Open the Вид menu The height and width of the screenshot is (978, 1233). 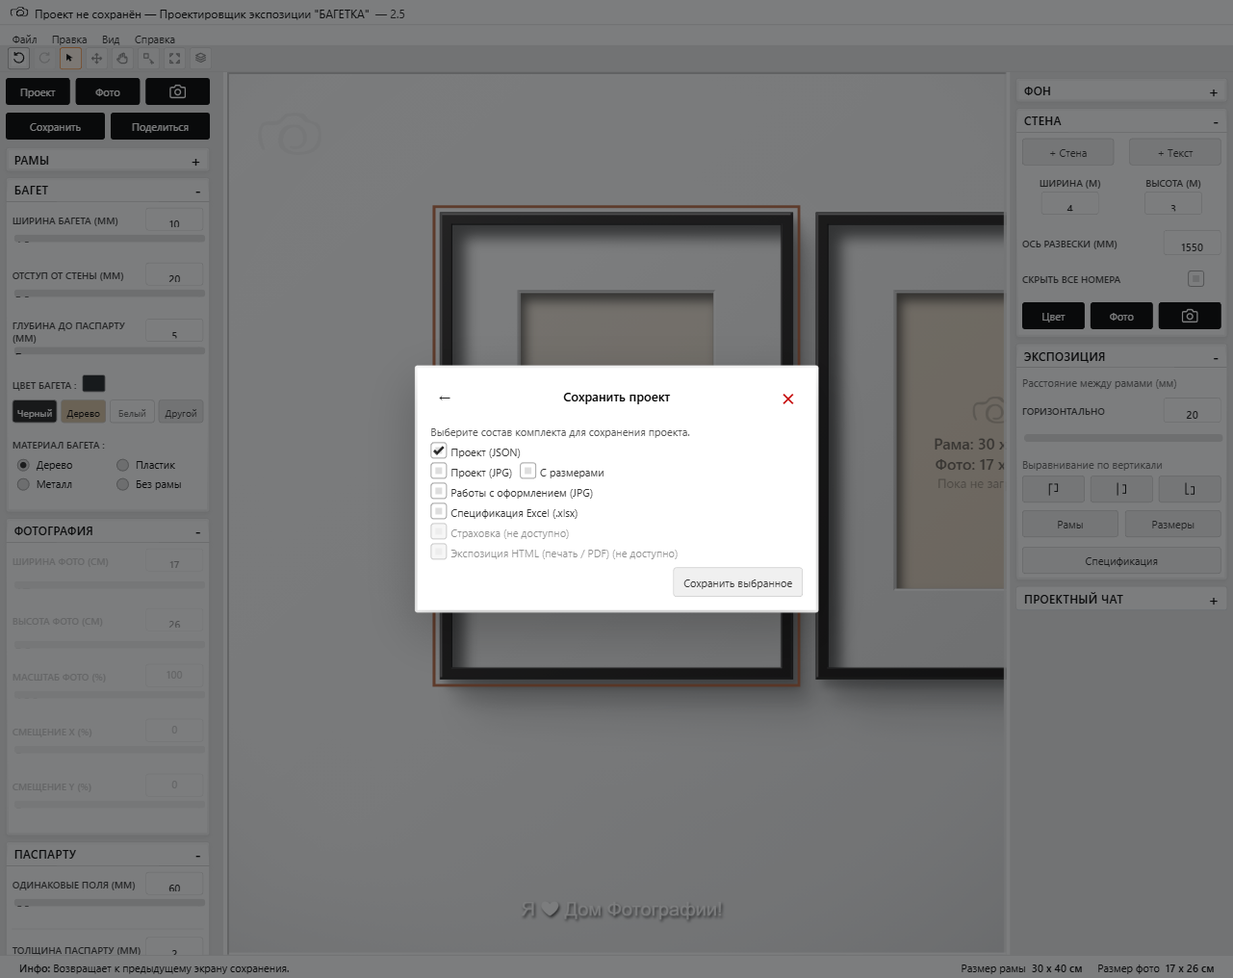pyautogui.click(x=111, y=39)
